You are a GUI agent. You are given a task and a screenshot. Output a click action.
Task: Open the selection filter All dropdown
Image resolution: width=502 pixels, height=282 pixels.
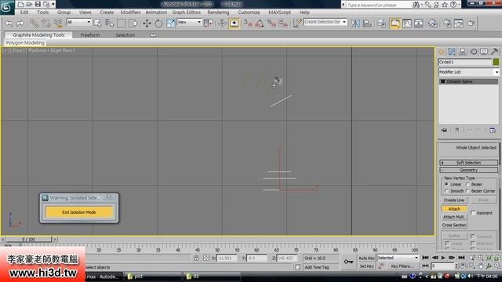click(x=78, y=22)
